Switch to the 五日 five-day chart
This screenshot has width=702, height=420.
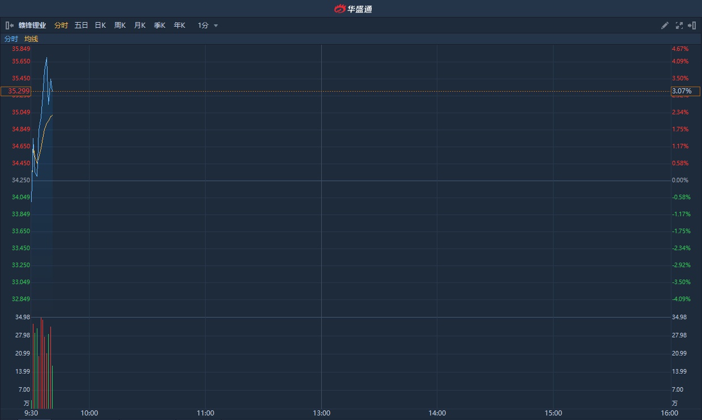click(81, 25)
